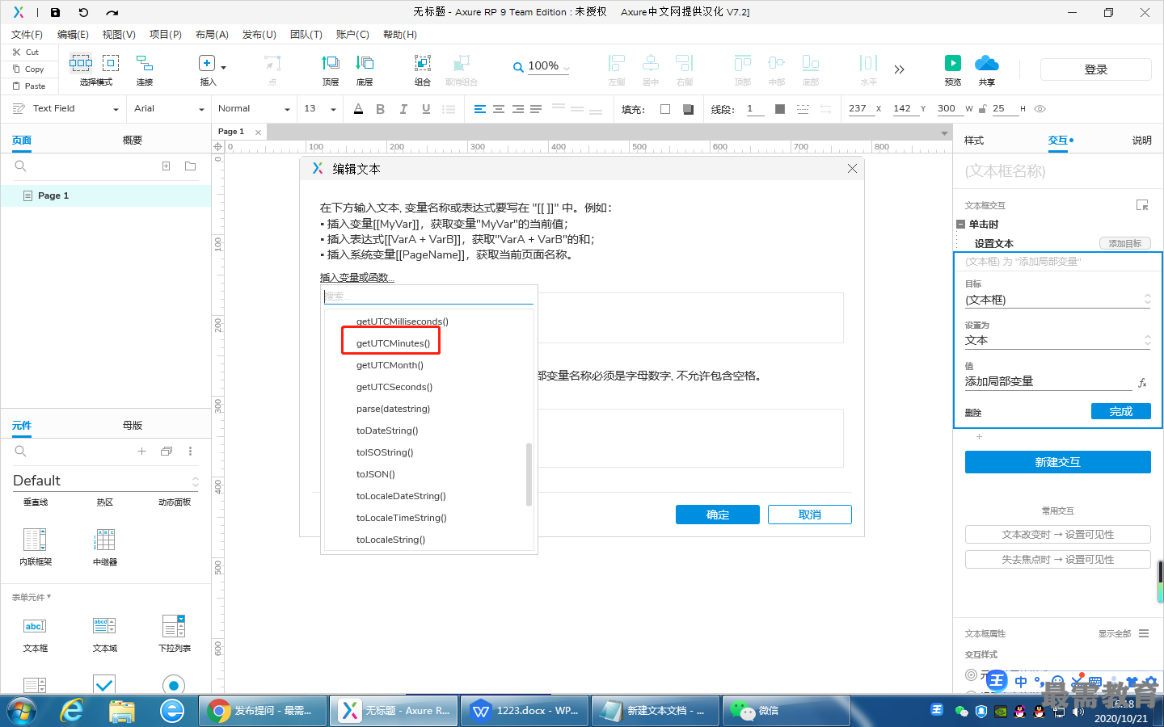Screen dimensions: 1164x727
Task: Open the page tabs dropdown arrow
Action: pos(943,132)
